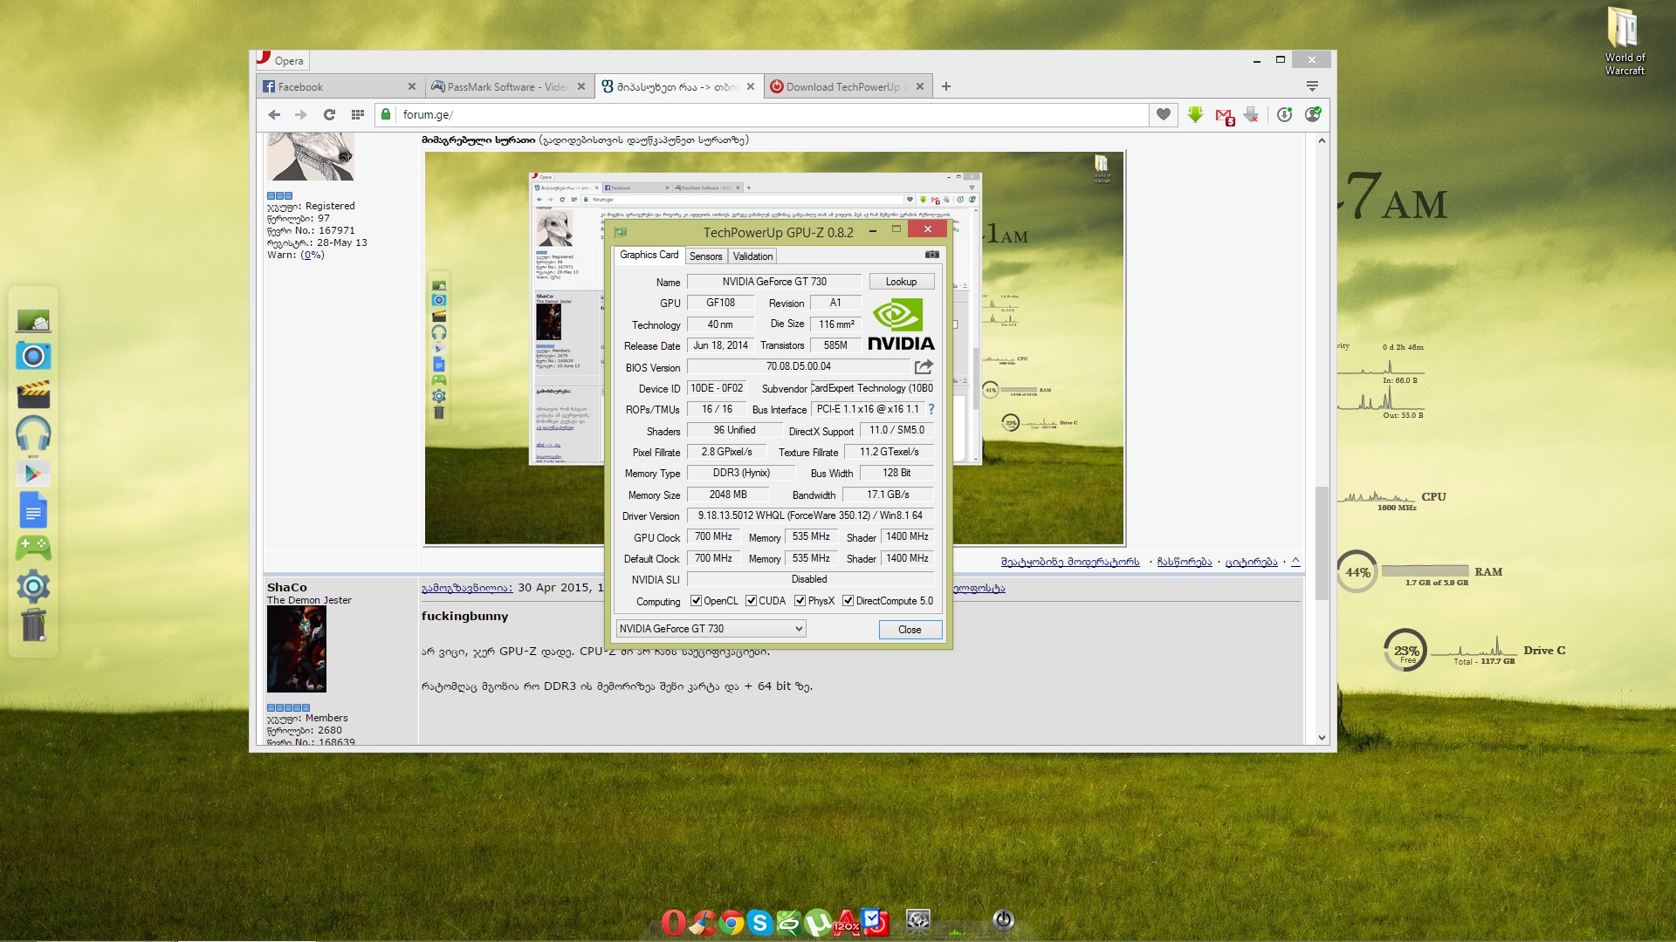Screen dimensions: 1676x942
Task: Toggle the CUDA checkbox
Action: pyautogui.click(x=751, y=601)
